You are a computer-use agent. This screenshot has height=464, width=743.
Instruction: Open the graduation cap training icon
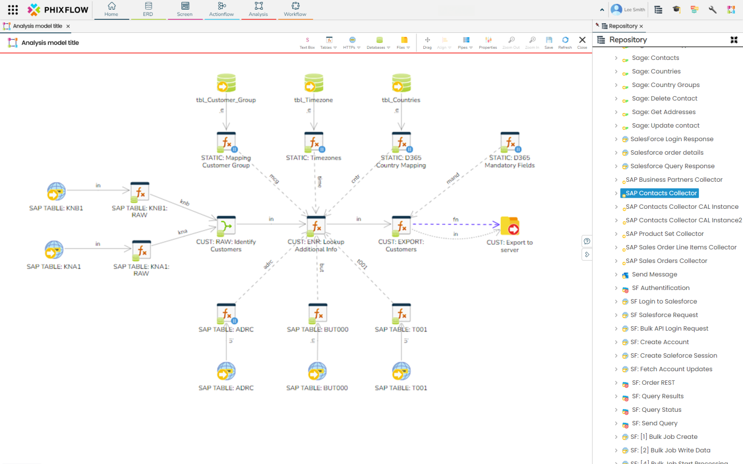coord(676,9)
